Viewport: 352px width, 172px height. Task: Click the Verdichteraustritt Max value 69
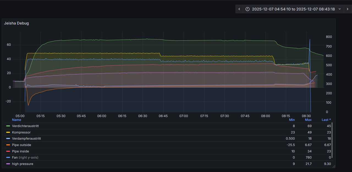point(310,126)
